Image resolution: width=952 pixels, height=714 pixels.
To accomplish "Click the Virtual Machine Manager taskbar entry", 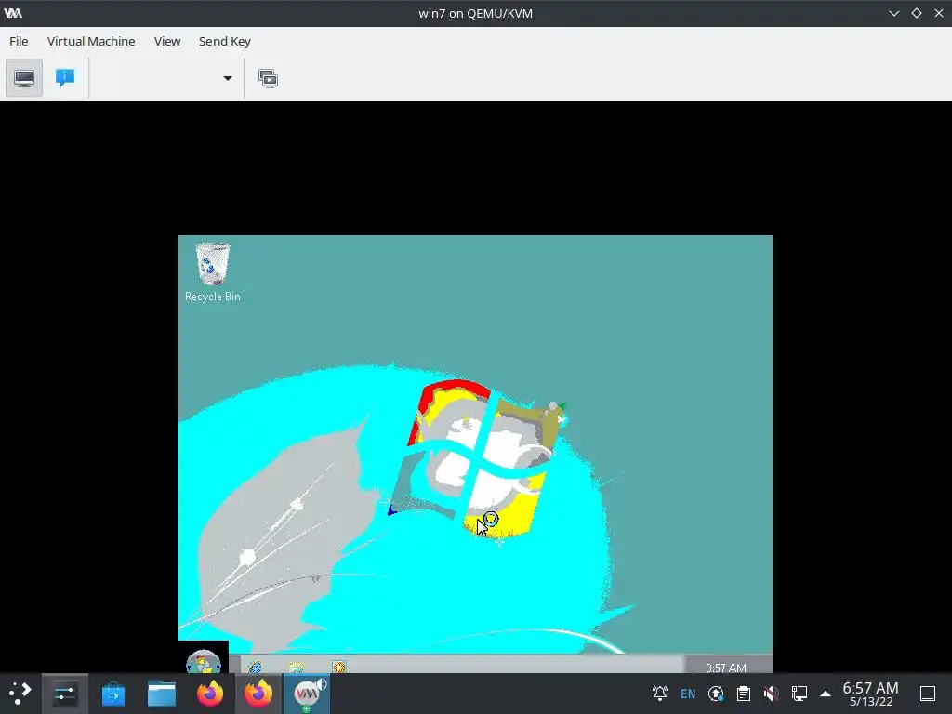I will coord(307,694).
